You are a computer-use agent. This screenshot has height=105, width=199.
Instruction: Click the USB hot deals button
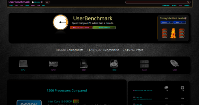[x=181, y=33]
